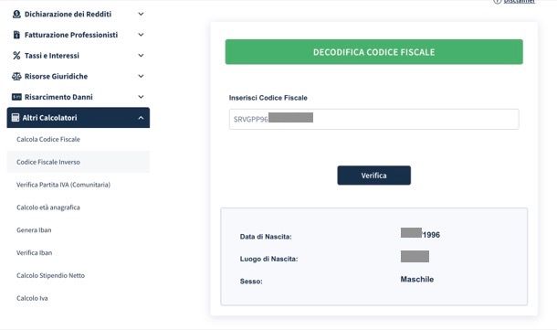Click the Codice Fiscale input field
Screen dimensions: 557x330
point(374,119)
